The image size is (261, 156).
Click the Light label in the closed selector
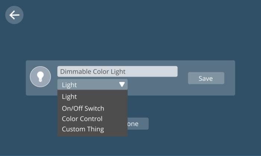(x=69, y=85)
